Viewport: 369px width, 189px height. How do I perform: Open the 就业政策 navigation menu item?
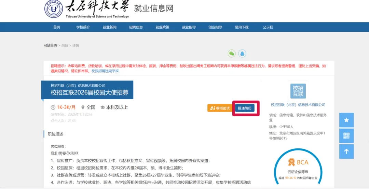(x=162, y=27)
